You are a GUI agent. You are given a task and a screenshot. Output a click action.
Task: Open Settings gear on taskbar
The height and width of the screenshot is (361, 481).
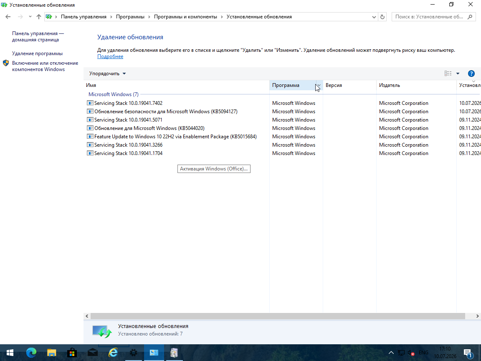(x=134, y=353)
